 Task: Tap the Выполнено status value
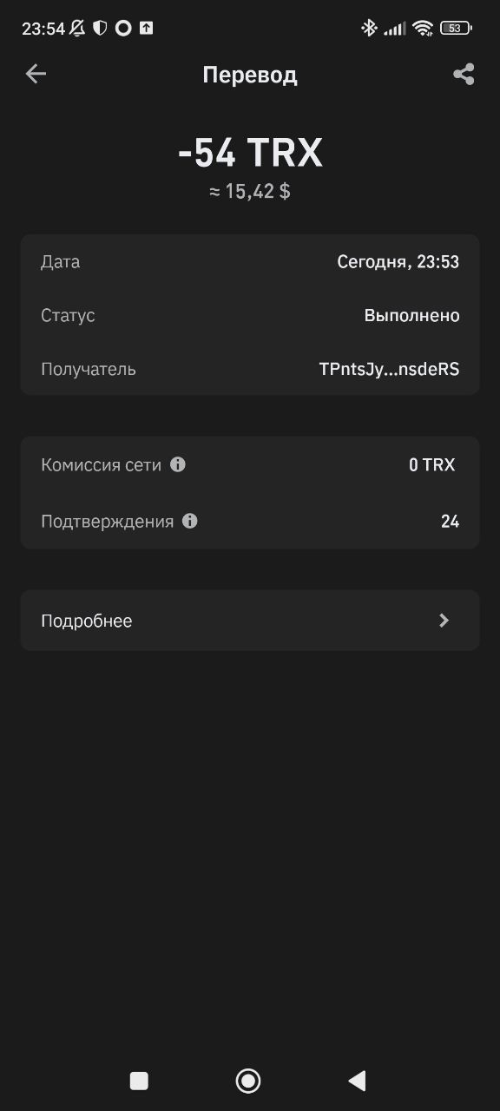[x=411, y=315]
